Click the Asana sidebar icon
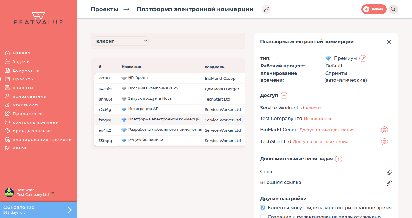The image size is (412, 218). pyautogui.click(x=7, y=148)
